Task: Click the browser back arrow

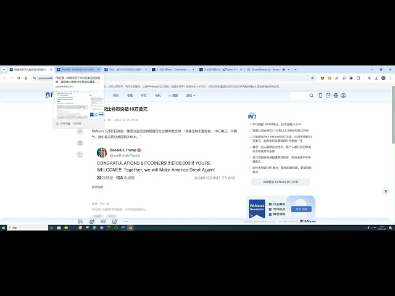Action: [4, 78]
